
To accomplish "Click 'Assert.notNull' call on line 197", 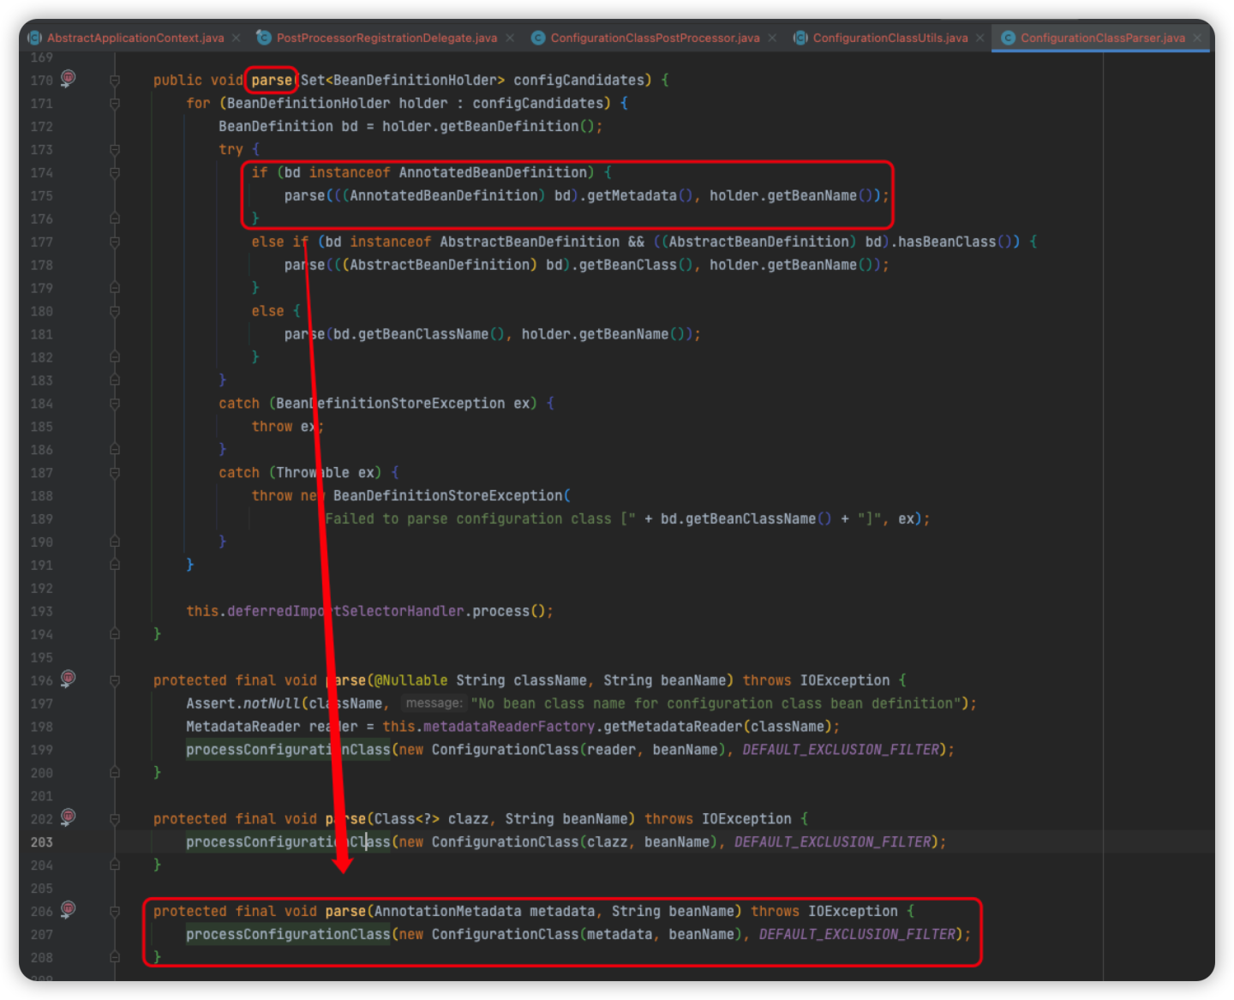I will coord(243,704).
